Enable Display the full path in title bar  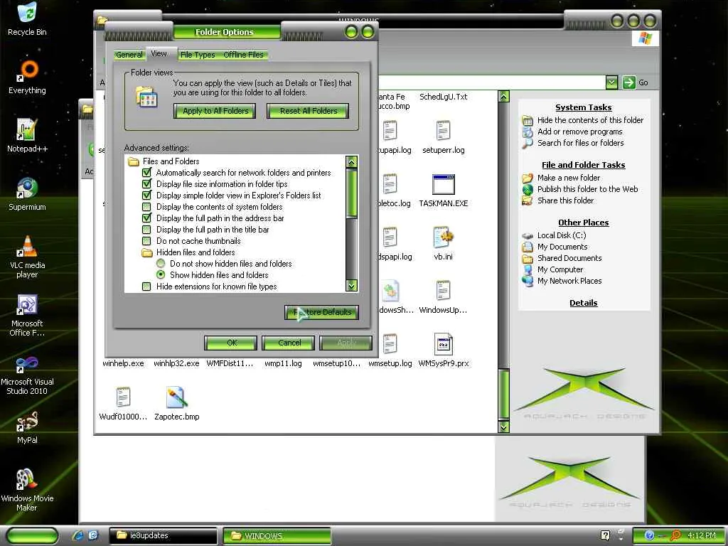tap(146, 230)
